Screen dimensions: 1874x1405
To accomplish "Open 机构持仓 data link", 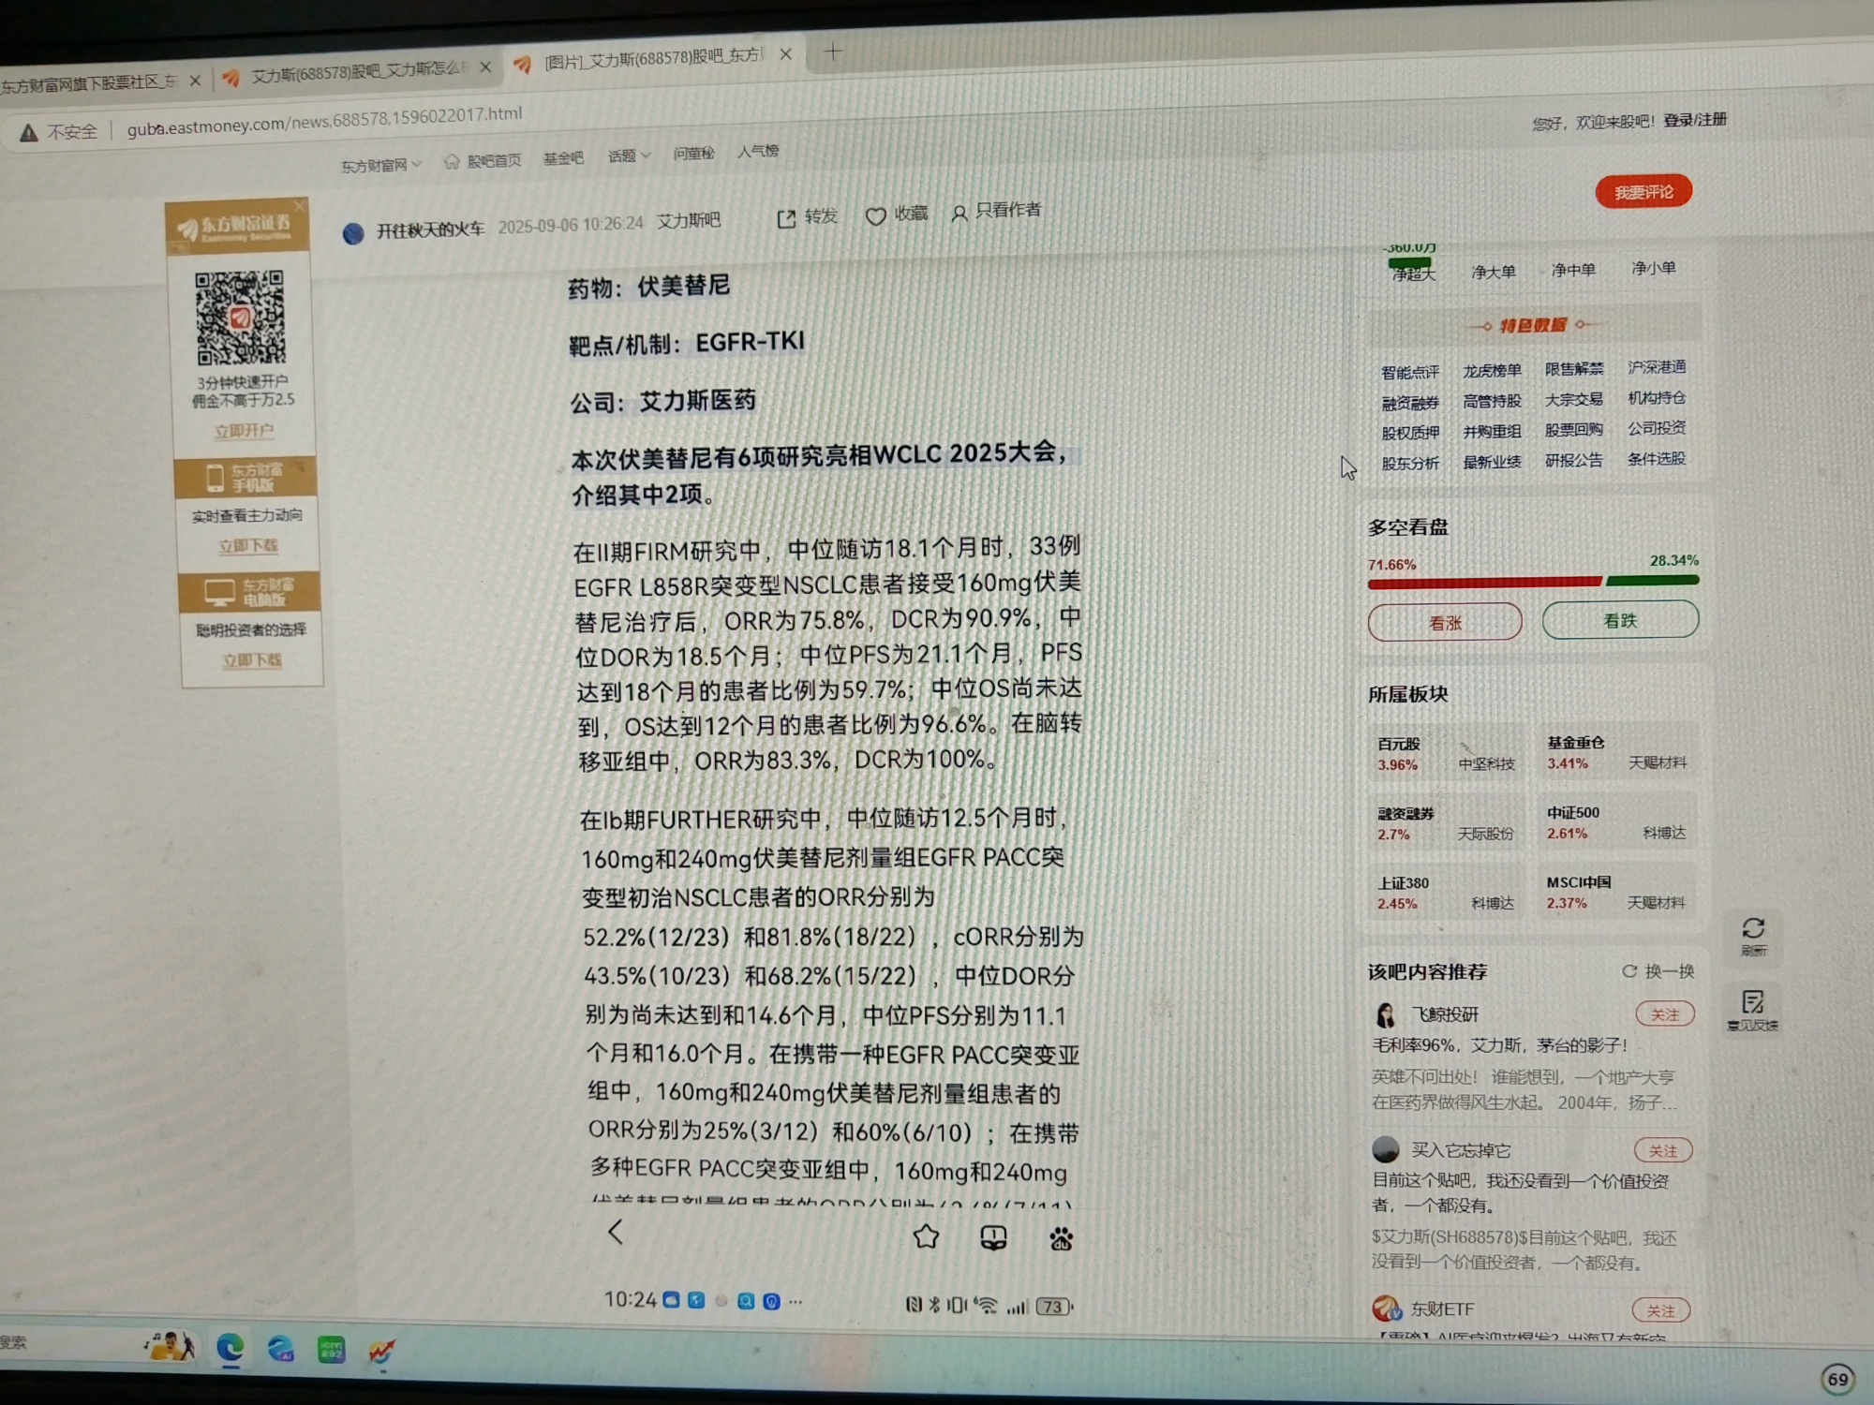I will [1657, 398].
